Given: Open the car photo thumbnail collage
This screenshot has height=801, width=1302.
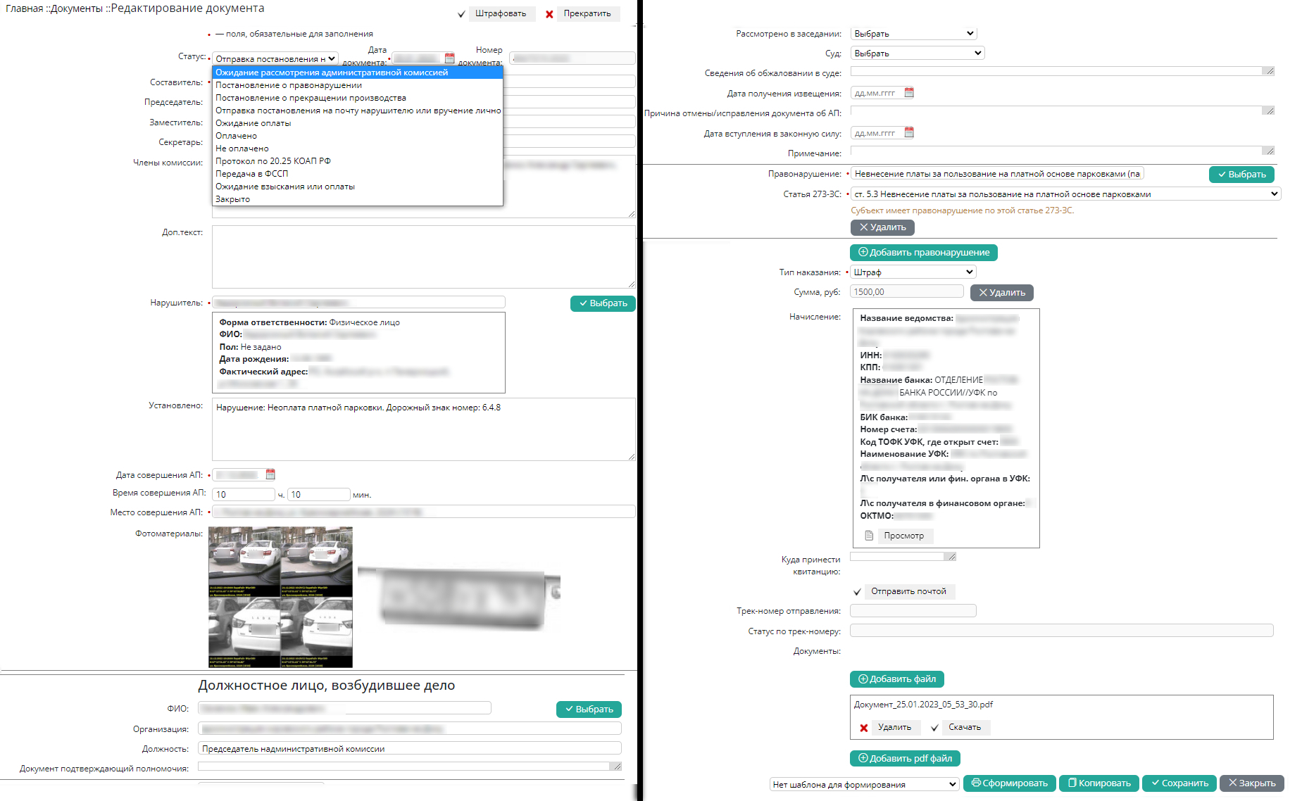Looking at the screenshot, I should tap(280, 597).
